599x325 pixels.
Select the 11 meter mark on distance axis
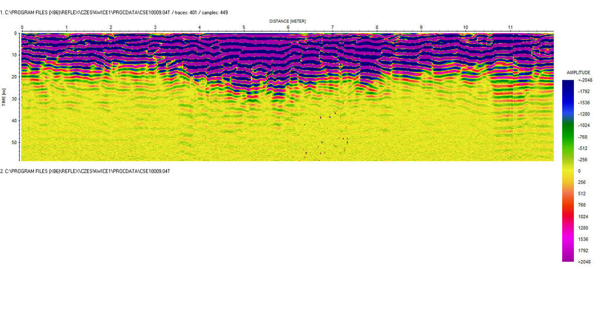point(510,28)
